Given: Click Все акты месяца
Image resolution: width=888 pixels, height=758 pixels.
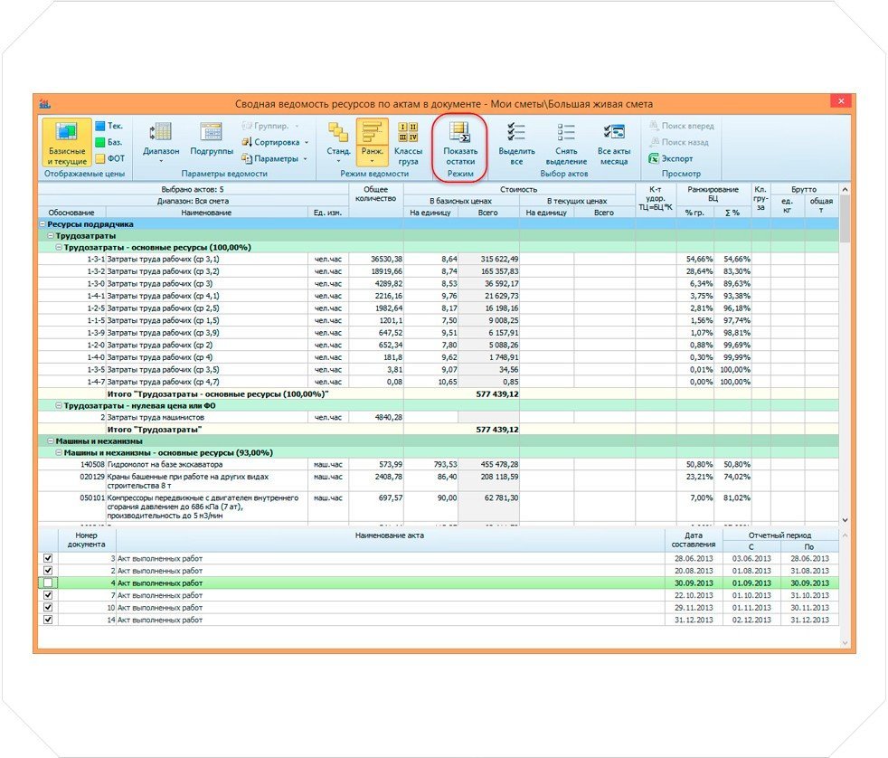Looking at the screenshot, I should [614, 144].
